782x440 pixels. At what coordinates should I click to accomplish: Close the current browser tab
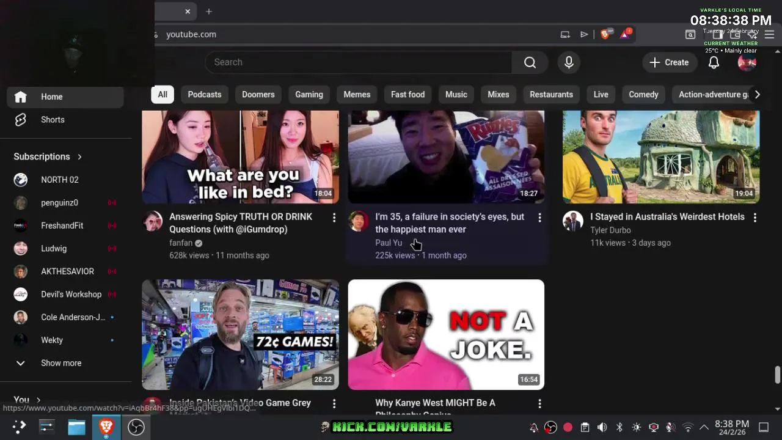click(x=188, y=11)
